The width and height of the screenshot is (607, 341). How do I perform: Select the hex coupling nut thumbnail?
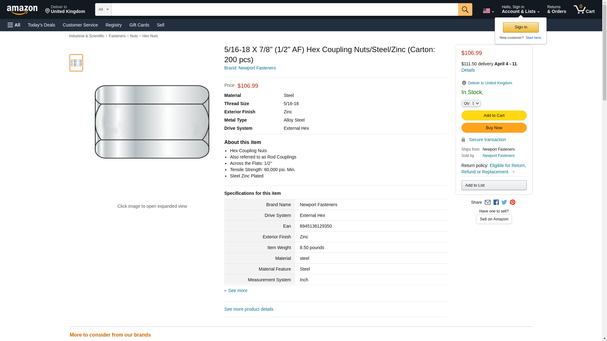click(x=76, y=63)
